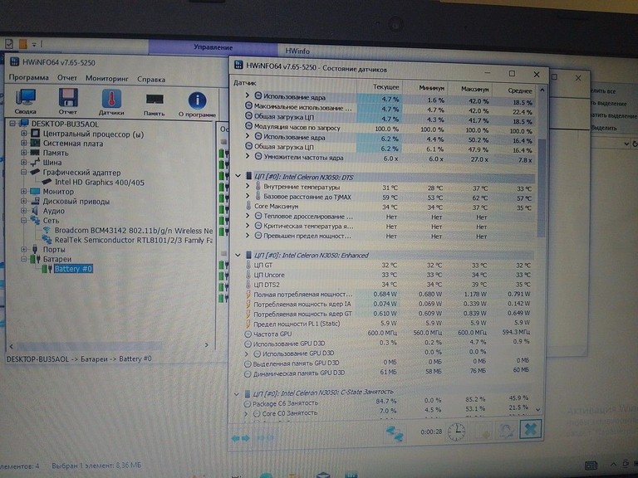
Task: Click the Датчик column header
Action: point(293,84)
